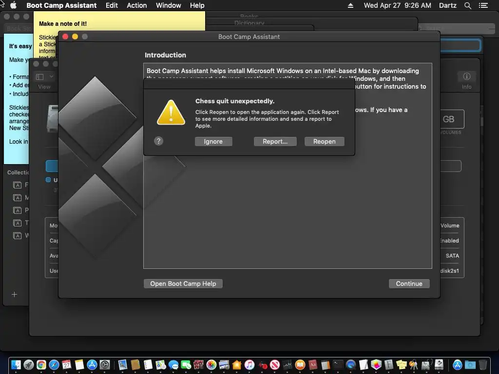
Task: Open the Boot Camp Assistant application menu
Action: [x=61, y=5]
